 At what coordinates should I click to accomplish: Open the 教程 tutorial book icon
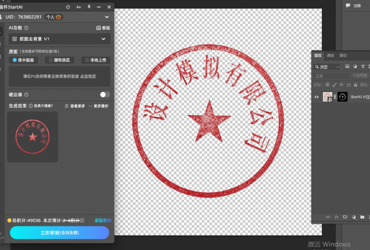tap(98, 28)
